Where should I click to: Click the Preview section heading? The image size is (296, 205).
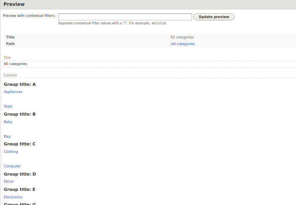point(14,4)
